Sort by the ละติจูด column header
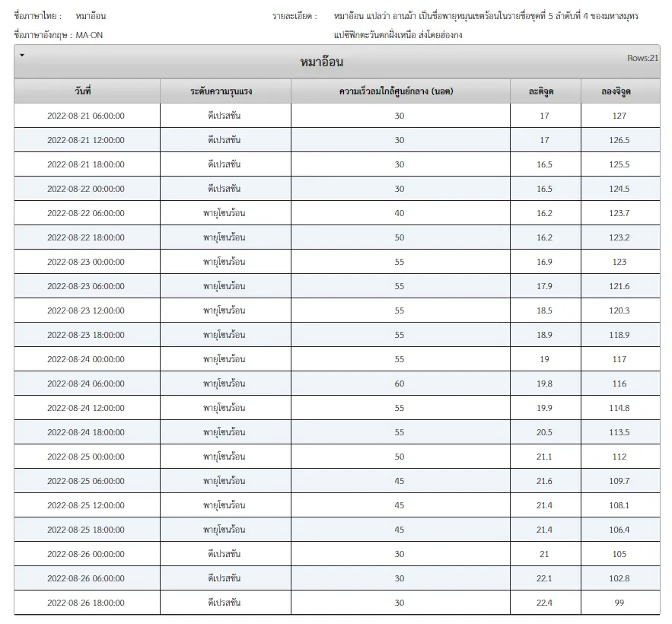Screen dimensions: 672x624 point(545,91)
